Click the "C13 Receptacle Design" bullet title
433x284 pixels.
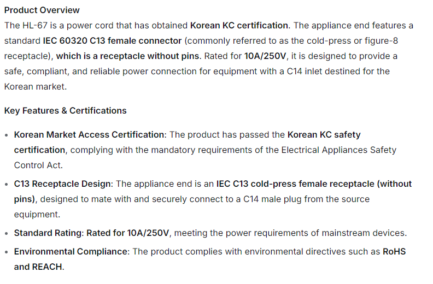pyautogui.click(x=63, y=184)
